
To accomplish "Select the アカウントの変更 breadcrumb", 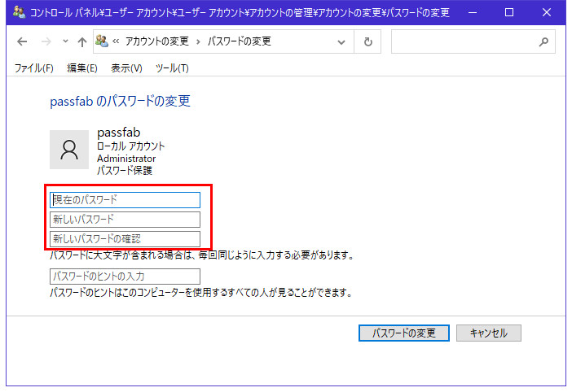I will click(158, 41).
